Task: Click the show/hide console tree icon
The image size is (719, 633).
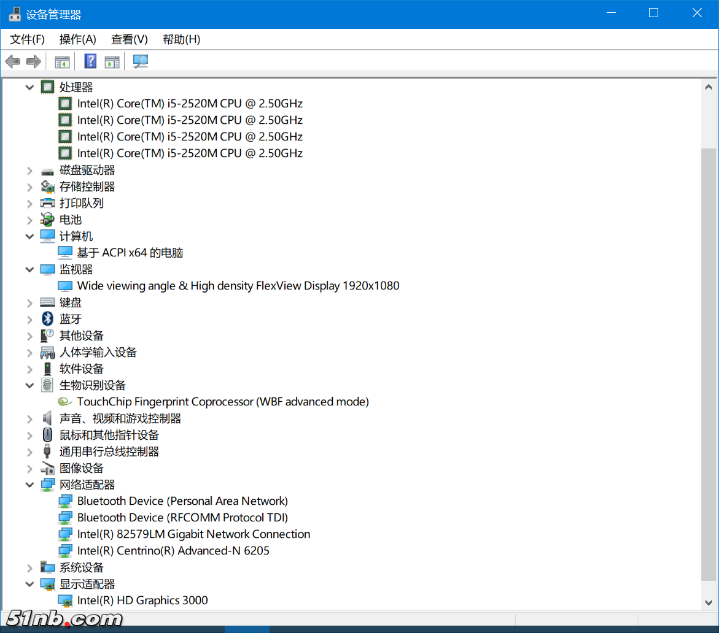Action: point(62,62)
